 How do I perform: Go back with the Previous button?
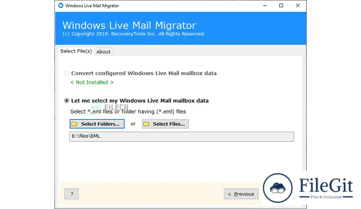tap(241, 194)
